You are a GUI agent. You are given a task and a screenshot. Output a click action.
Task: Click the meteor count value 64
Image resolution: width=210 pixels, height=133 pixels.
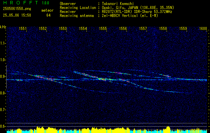[x=48, y=15]
